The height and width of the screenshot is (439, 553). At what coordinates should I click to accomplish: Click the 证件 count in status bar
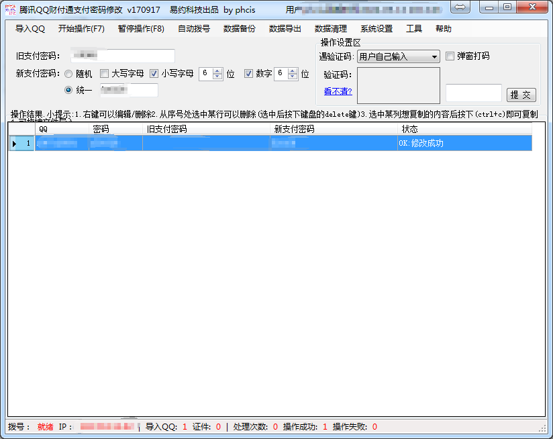pyautogui.click(x=218, y=427)
